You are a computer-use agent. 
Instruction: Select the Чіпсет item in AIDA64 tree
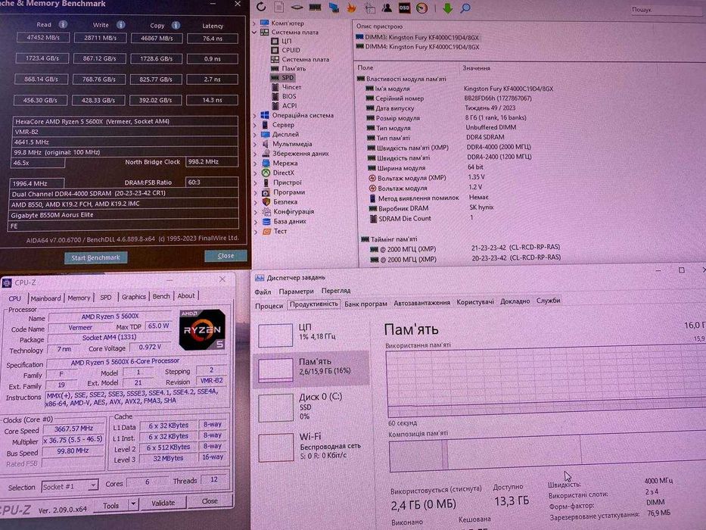(x=291, y=87)
